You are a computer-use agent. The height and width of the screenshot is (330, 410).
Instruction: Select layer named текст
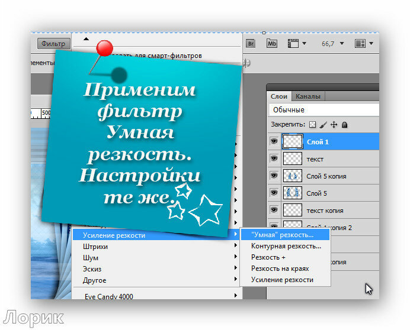coord(315,159)
